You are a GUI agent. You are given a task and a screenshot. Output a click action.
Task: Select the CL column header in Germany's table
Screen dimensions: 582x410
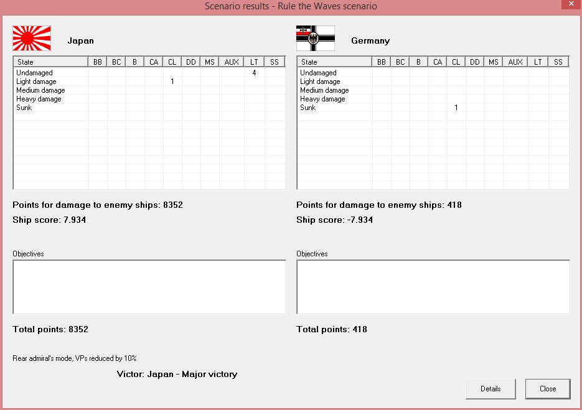456,62
